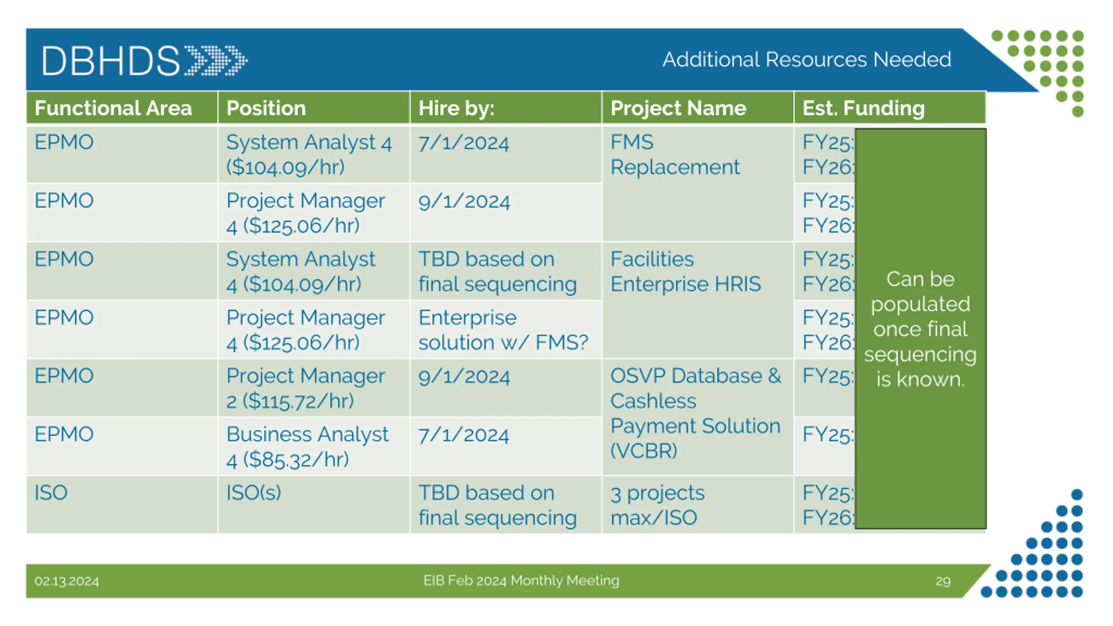
Task: Click the slide page number 29
Action: coord(943,581)
